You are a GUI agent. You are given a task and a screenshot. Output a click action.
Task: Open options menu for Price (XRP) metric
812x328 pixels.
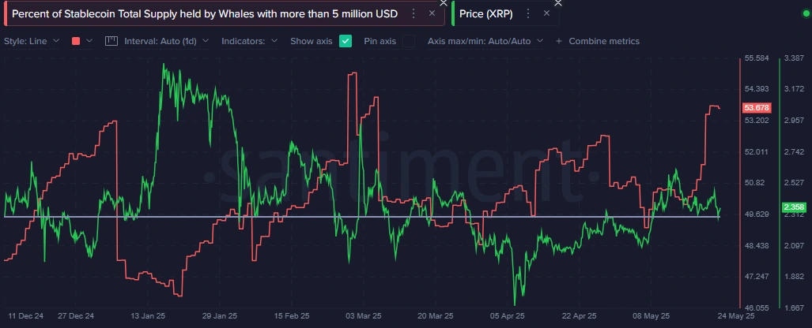pos(529,13)
